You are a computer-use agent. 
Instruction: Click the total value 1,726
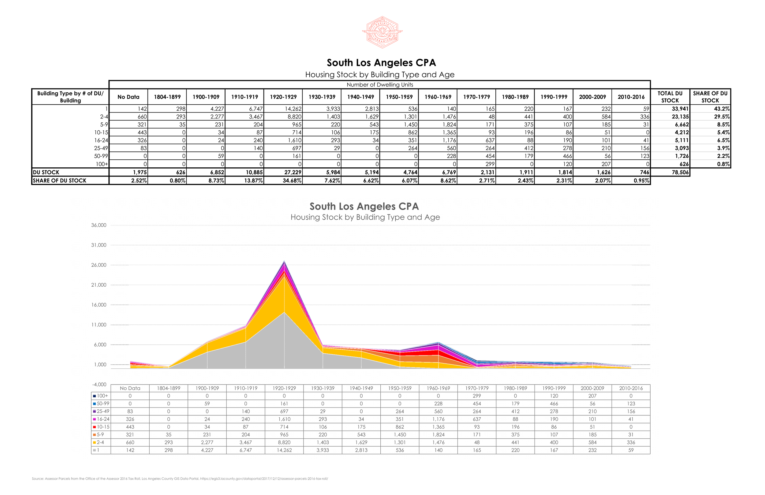point(681,156)
